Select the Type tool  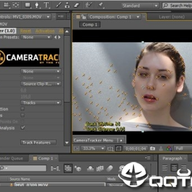coord(46,5)
